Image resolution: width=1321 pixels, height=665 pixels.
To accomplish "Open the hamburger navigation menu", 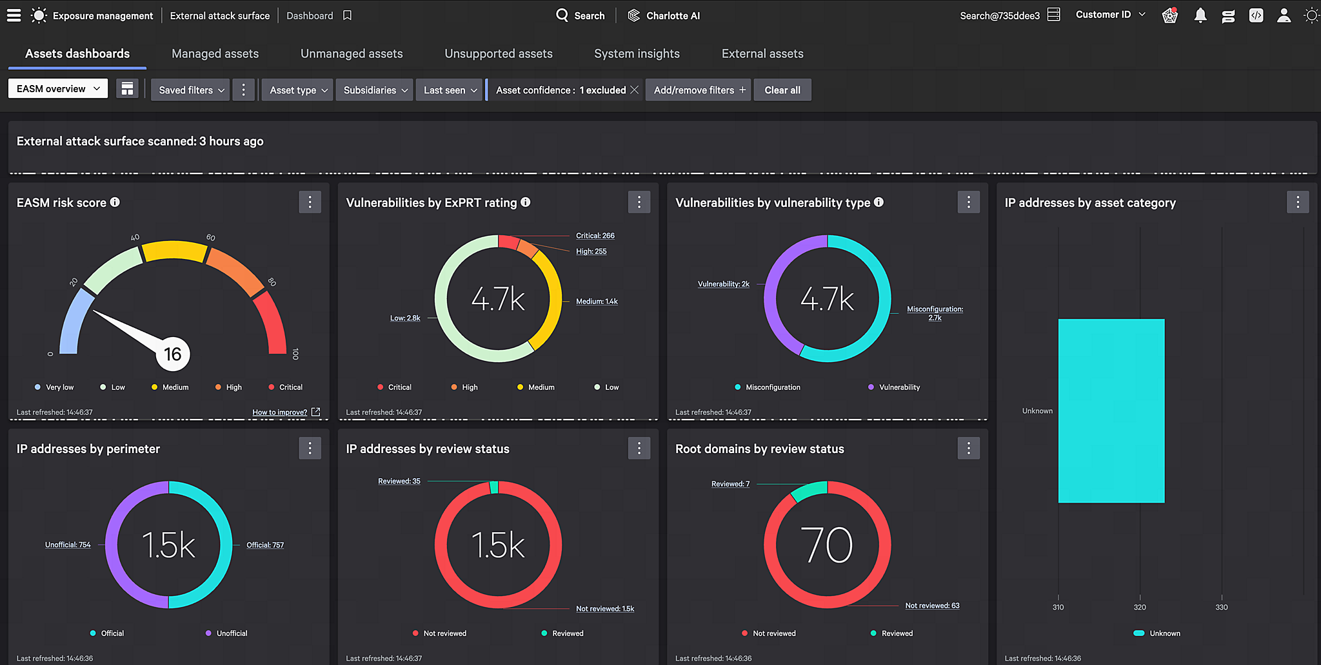I will pyautogui.click(x=14, y=15).
